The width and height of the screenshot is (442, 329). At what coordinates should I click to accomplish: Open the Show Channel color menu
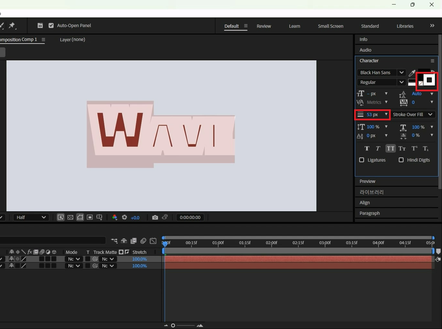pos(115,217)
